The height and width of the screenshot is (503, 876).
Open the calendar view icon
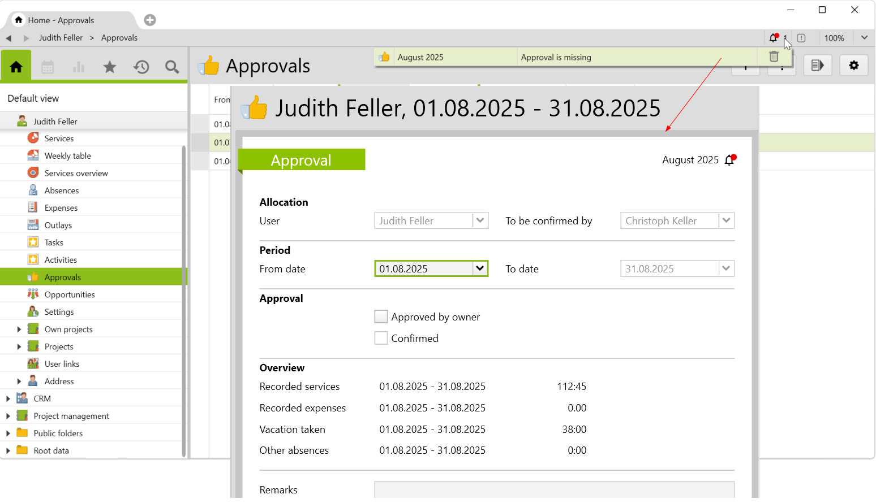48,67
